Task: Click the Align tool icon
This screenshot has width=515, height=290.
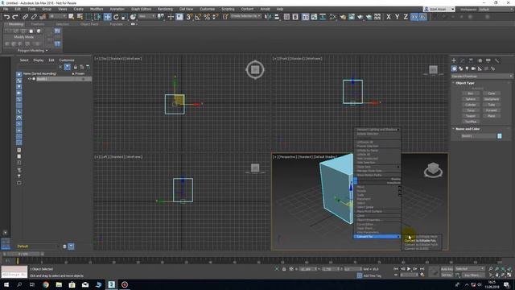Action: [x=277, y=17]
